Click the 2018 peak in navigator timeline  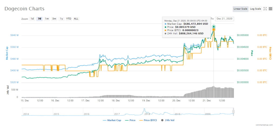coord(144,110)
